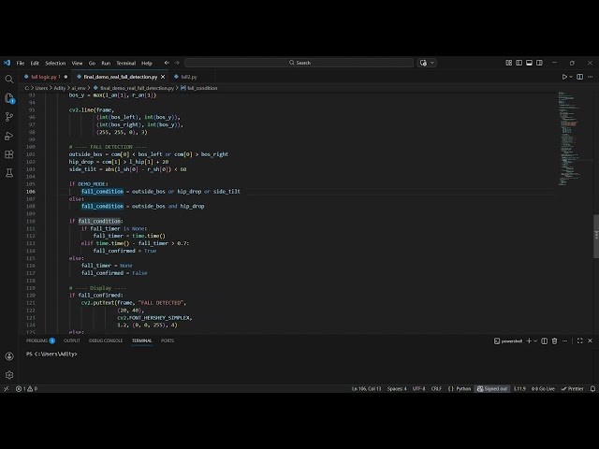Select powershell terminal profile label

pyautogui.click(x=508, y=340)
